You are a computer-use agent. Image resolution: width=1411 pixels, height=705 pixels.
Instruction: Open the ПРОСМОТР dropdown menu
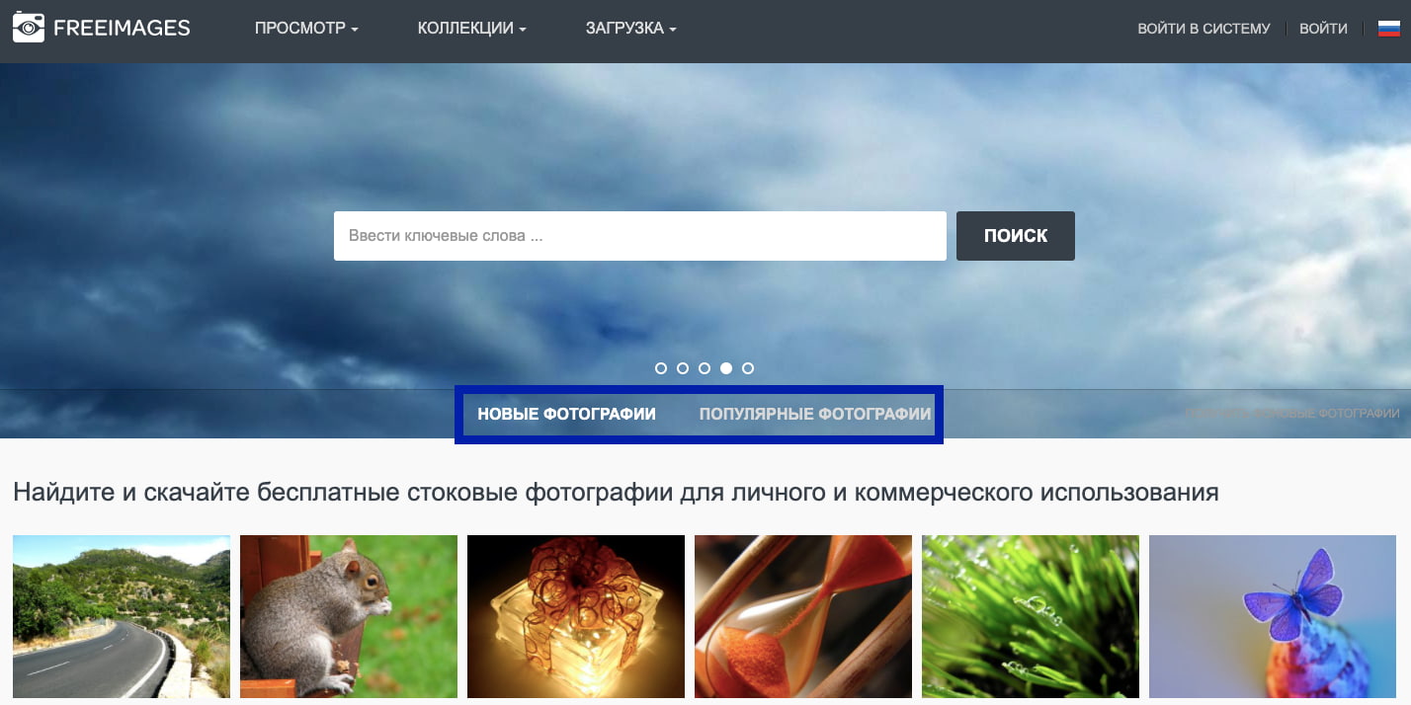pyautogui.click(x=304, y=29)
